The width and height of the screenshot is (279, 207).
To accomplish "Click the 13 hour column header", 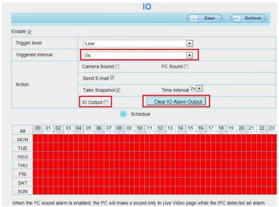I will (x=170, y=128).
